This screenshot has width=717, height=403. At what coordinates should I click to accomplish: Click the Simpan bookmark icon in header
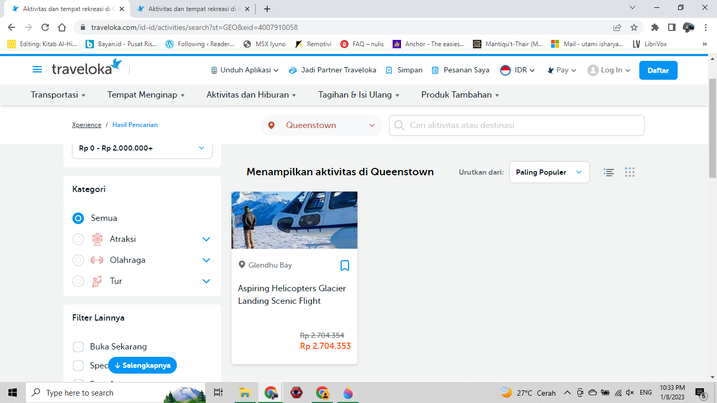coord(389,70)
